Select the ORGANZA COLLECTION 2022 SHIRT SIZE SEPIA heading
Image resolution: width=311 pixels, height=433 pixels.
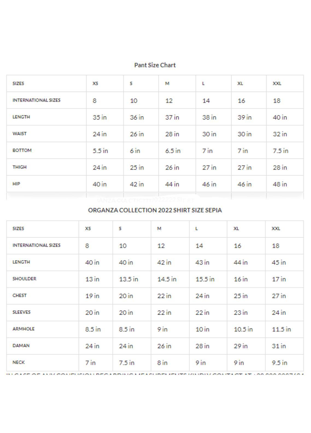point(155,210)
